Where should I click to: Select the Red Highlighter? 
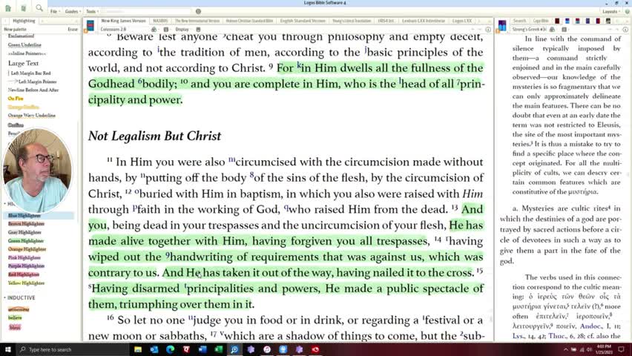(x=24, y=274)
